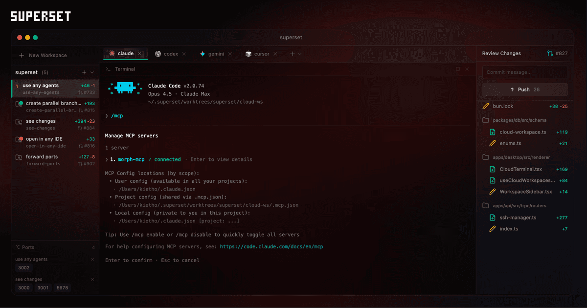Image resolution: width=587 pixels, height=308 pixels.
Task: Click the plus icon beside superset project
Action: click(x=84, y=72)
